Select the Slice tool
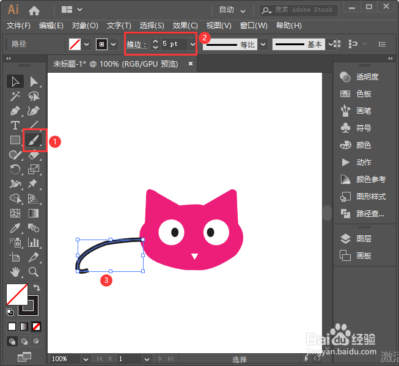Image resolution: width=399 pixels, height=366 pixels. point(34,257)
